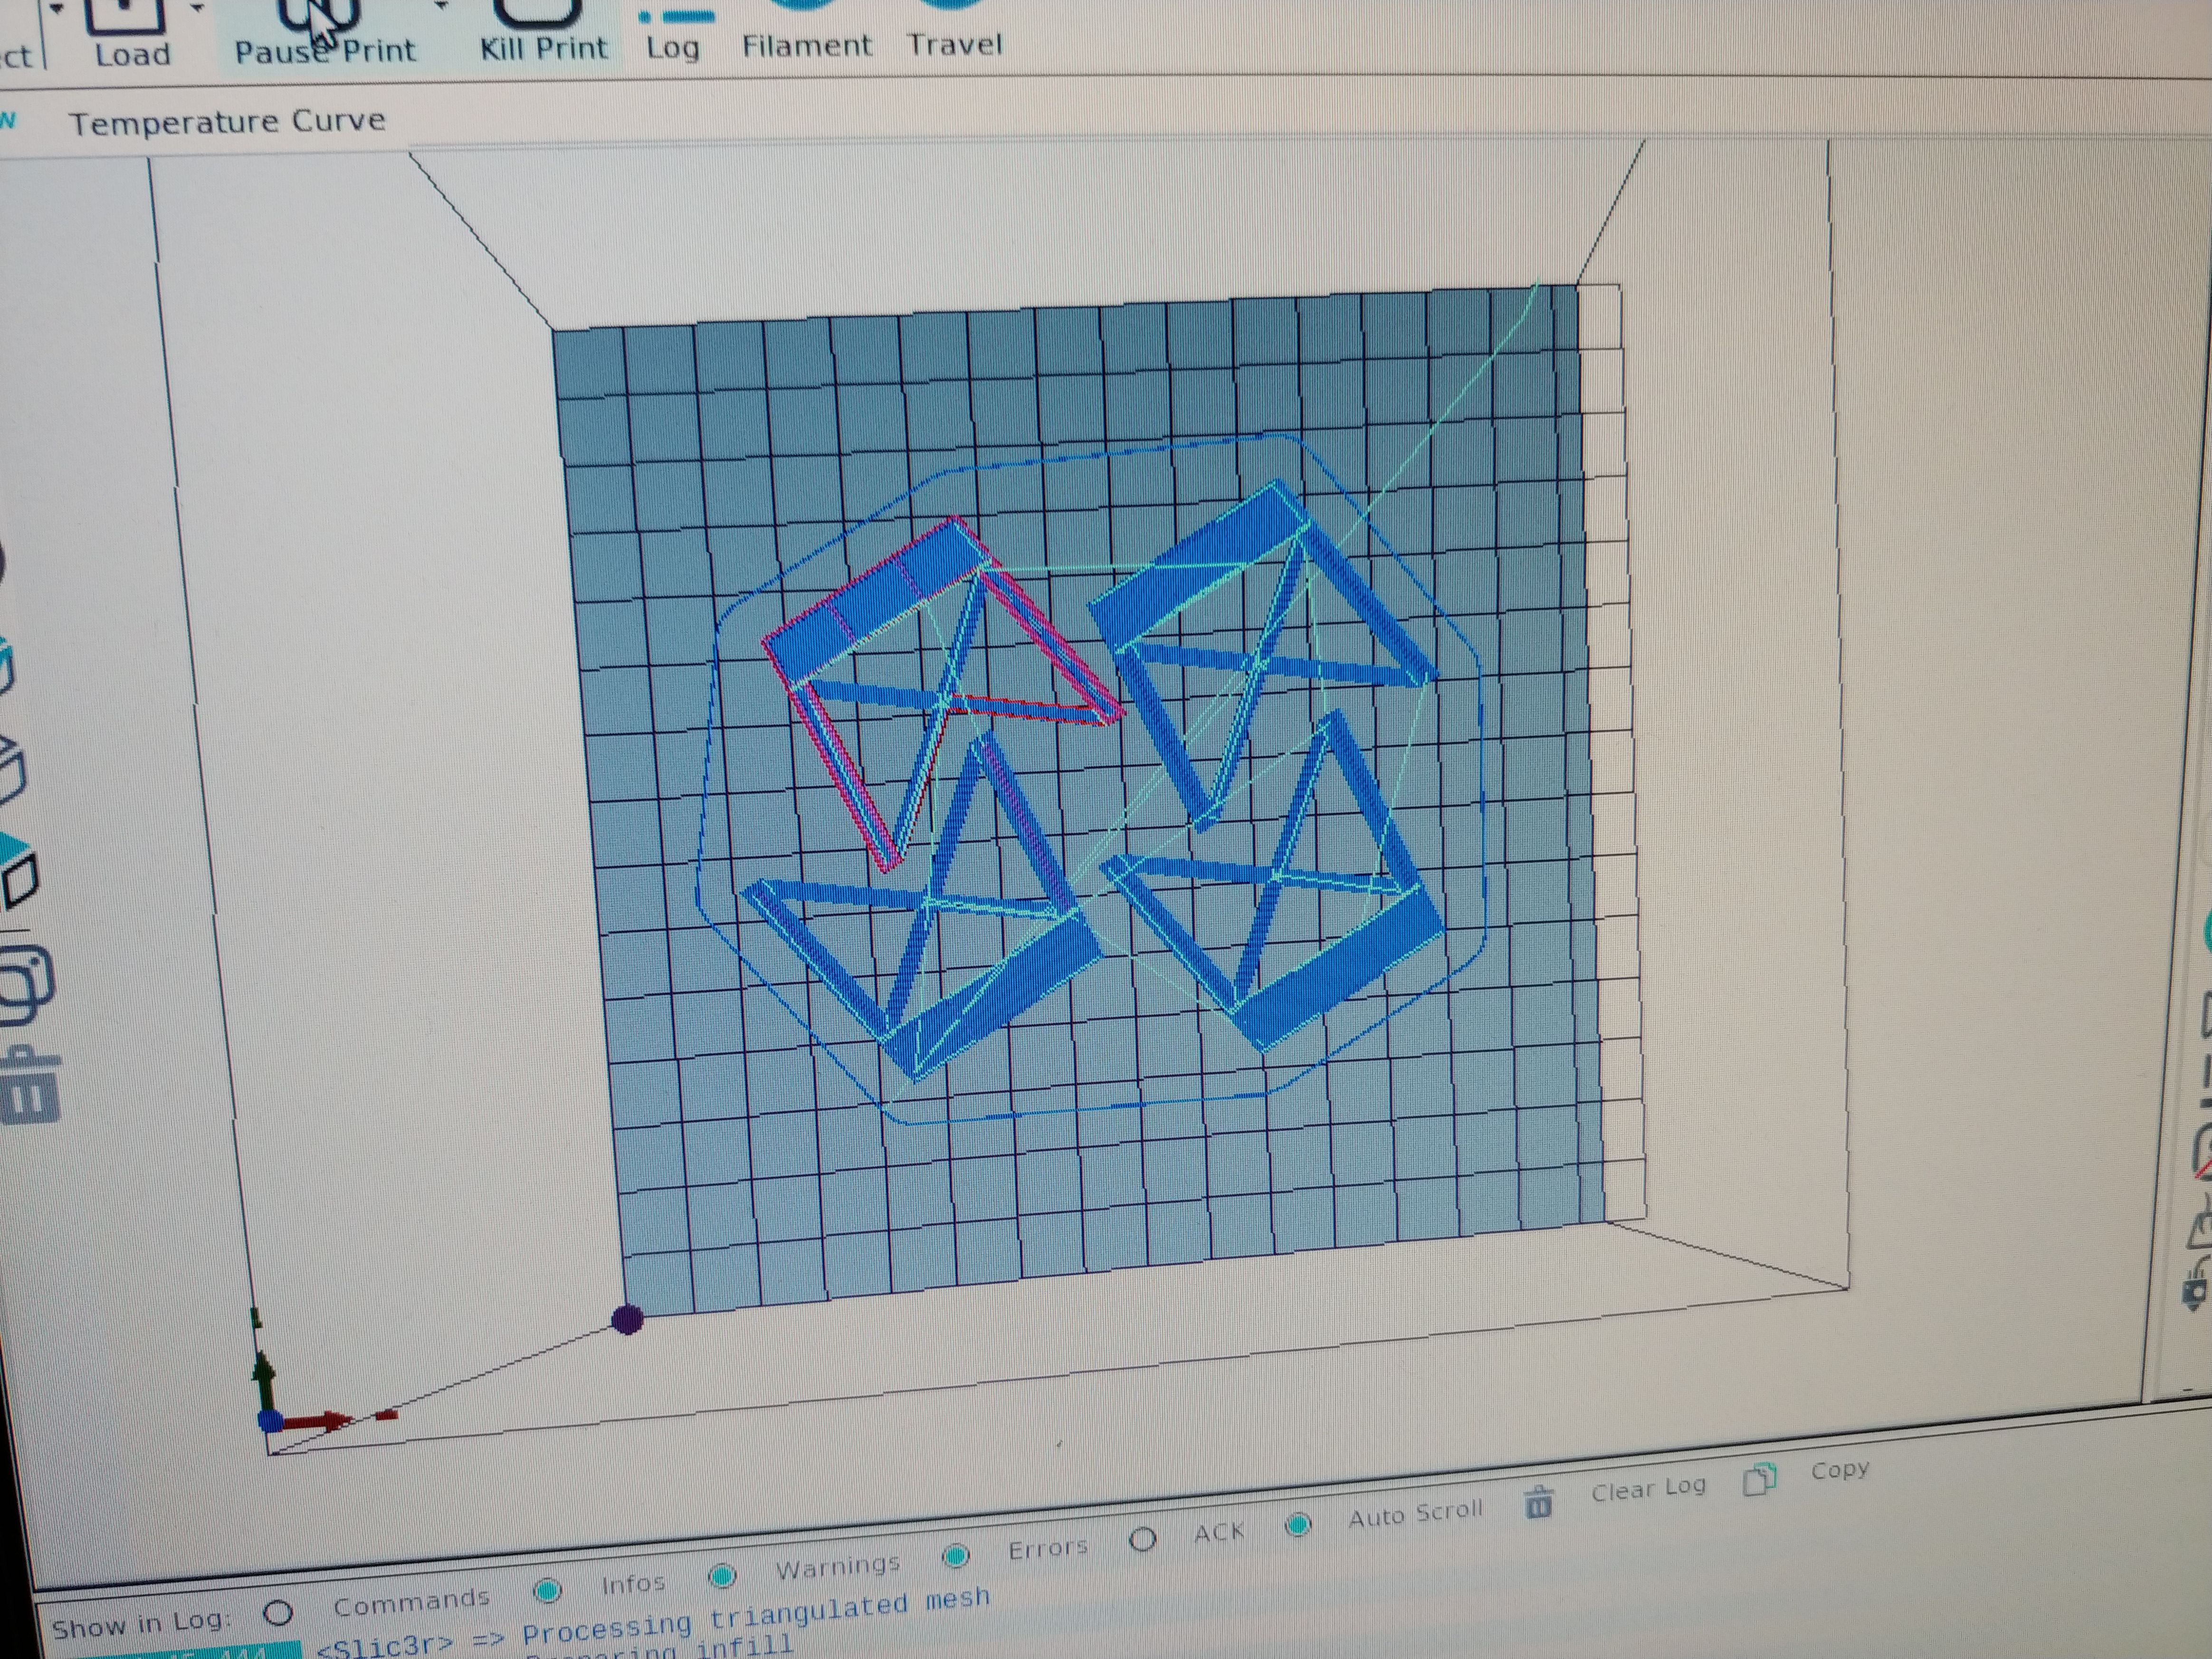The width and height of the screenshot is (2212, 1659).
Task: Open the dropdown arrow beside Load
Action: pos(197,9)
